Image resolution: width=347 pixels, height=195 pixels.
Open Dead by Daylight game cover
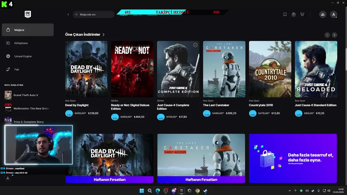tap(86, 69)
